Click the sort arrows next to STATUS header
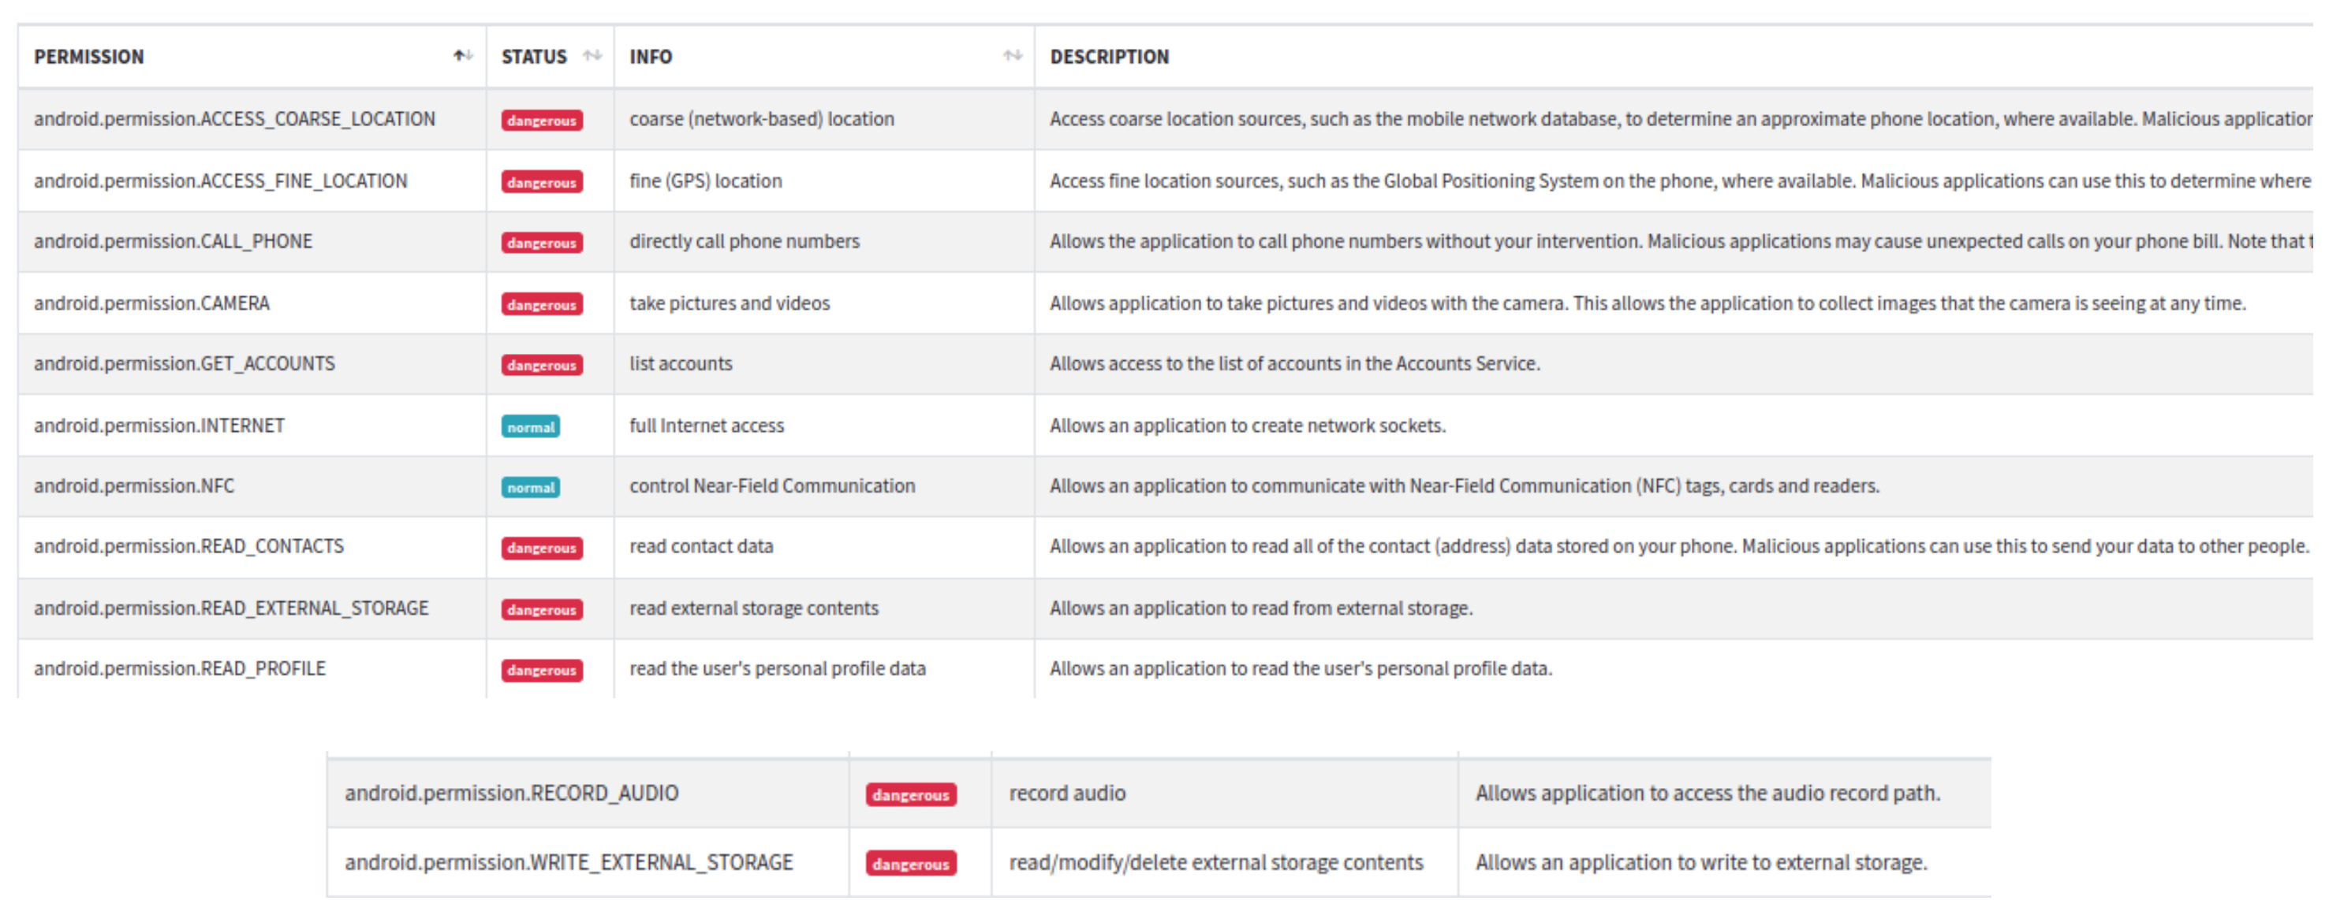The height and width of the screenshot is (900, 2344). tap(592, 55)
